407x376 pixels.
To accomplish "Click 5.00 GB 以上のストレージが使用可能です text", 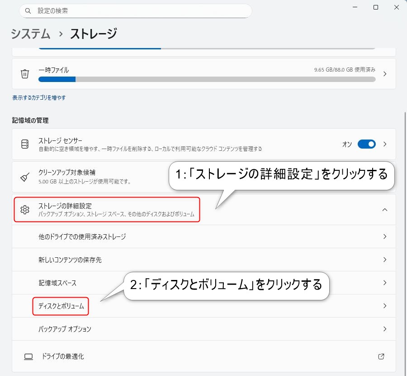I will [x=85, y=182].
